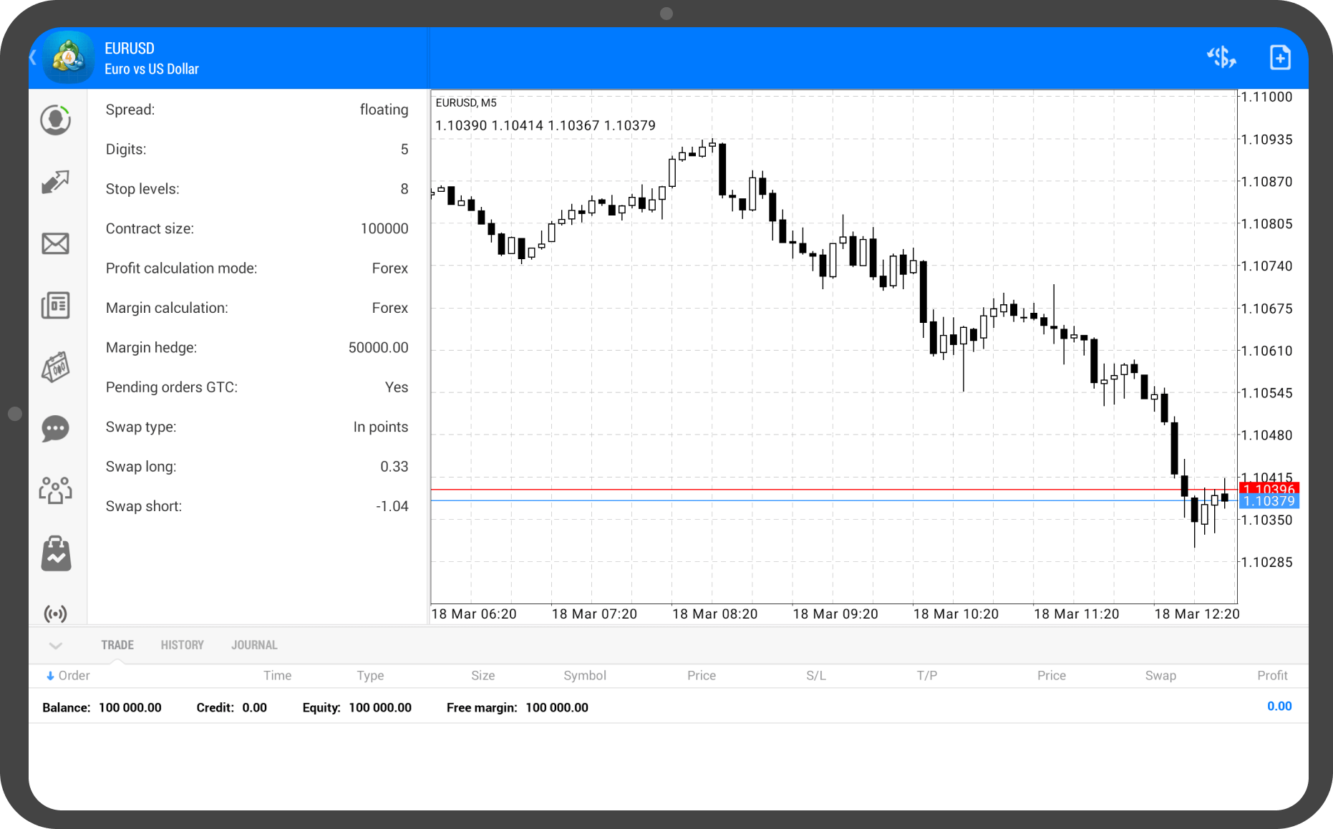Open the chat speech bubble icon
The width and height of the screenshot is (1333, 829).
[55, 429]
